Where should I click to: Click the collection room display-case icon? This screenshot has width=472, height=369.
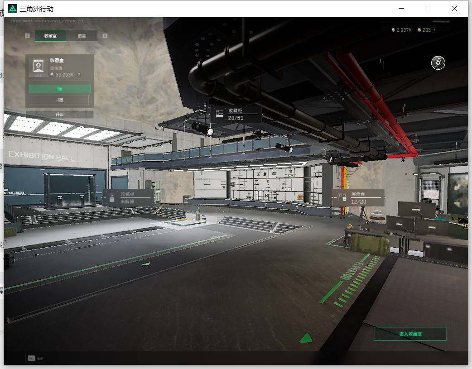point(38,67)
